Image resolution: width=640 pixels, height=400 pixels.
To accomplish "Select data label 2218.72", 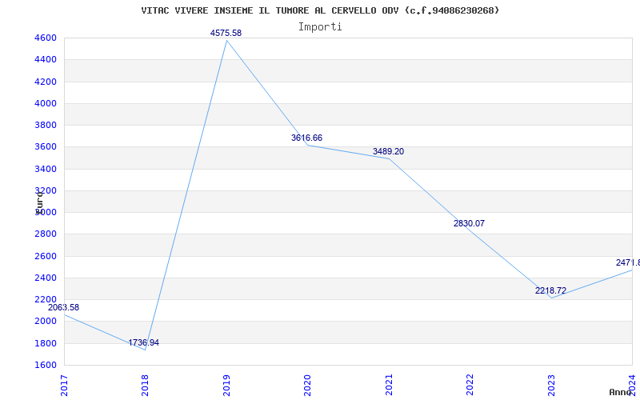I will click(550, 290).
